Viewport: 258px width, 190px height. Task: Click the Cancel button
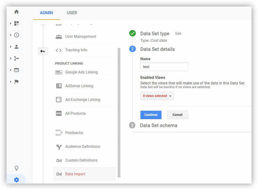(177, 115)
